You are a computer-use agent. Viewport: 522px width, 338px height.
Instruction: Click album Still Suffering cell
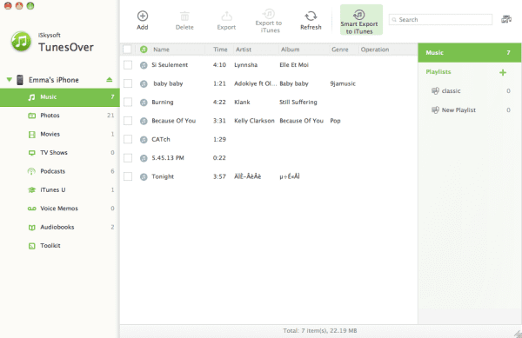[x=298, y=102]
